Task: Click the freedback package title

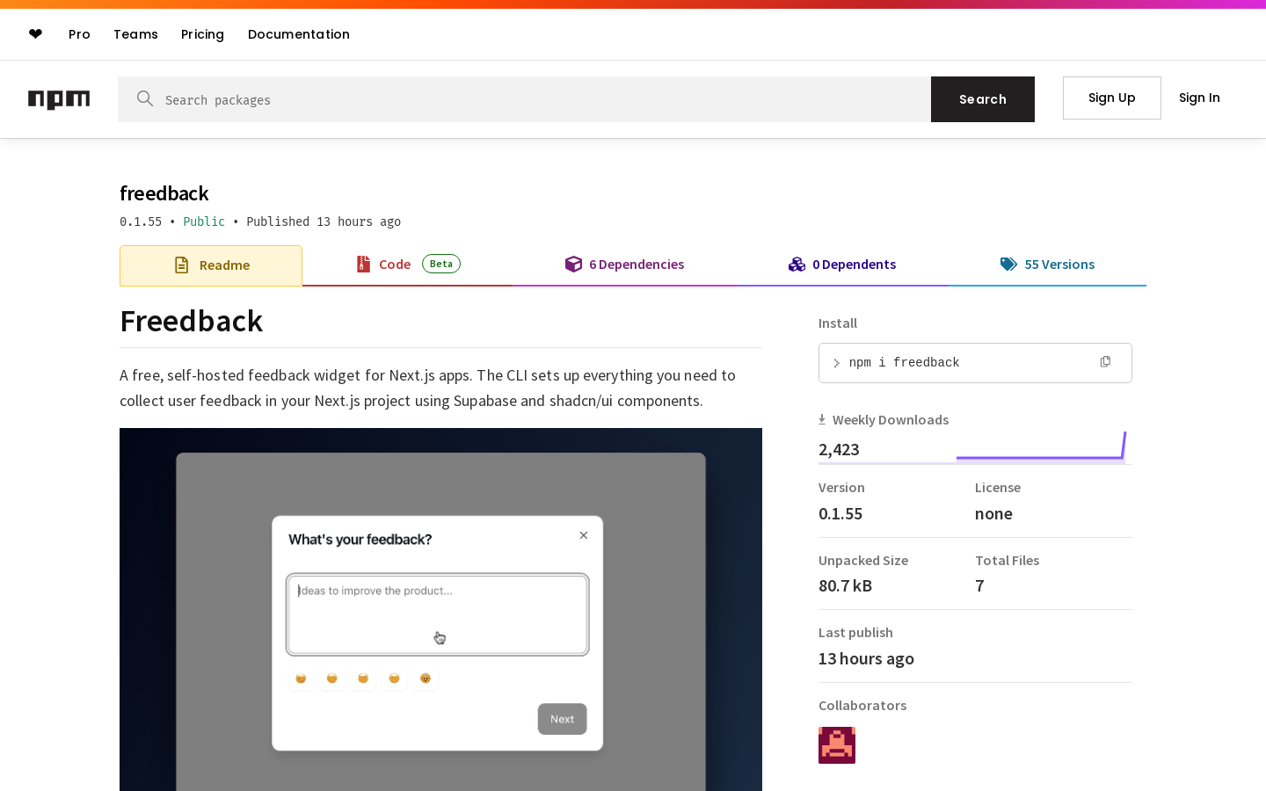Action: (164, 193)
